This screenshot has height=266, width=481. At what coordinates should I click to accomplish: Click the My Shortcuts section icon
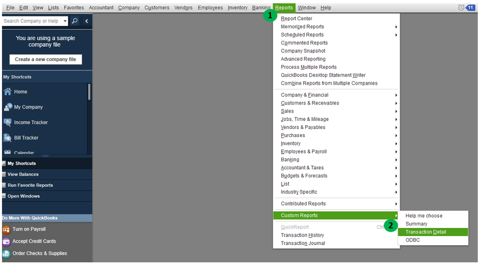coord(4,164)
